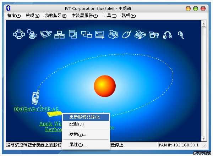Click the Bluetooth logo in title bar
The height and width of the screenshot is (156, 213).
(8, 8)
